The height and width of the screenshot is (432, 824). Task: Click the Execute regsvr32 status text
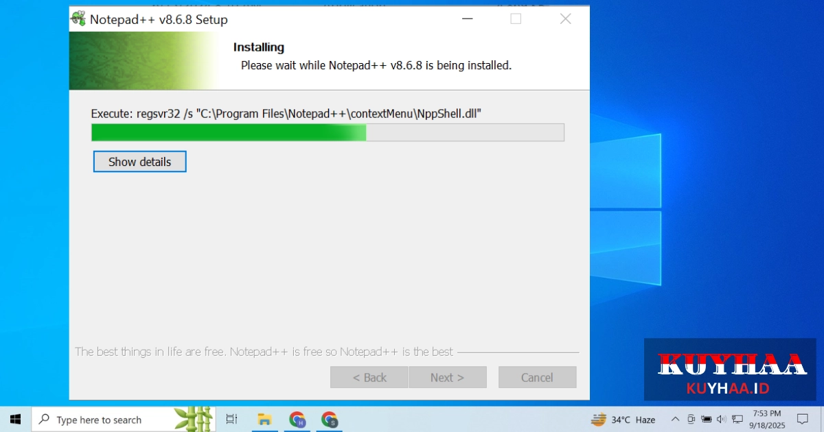[x=286, y=113]
